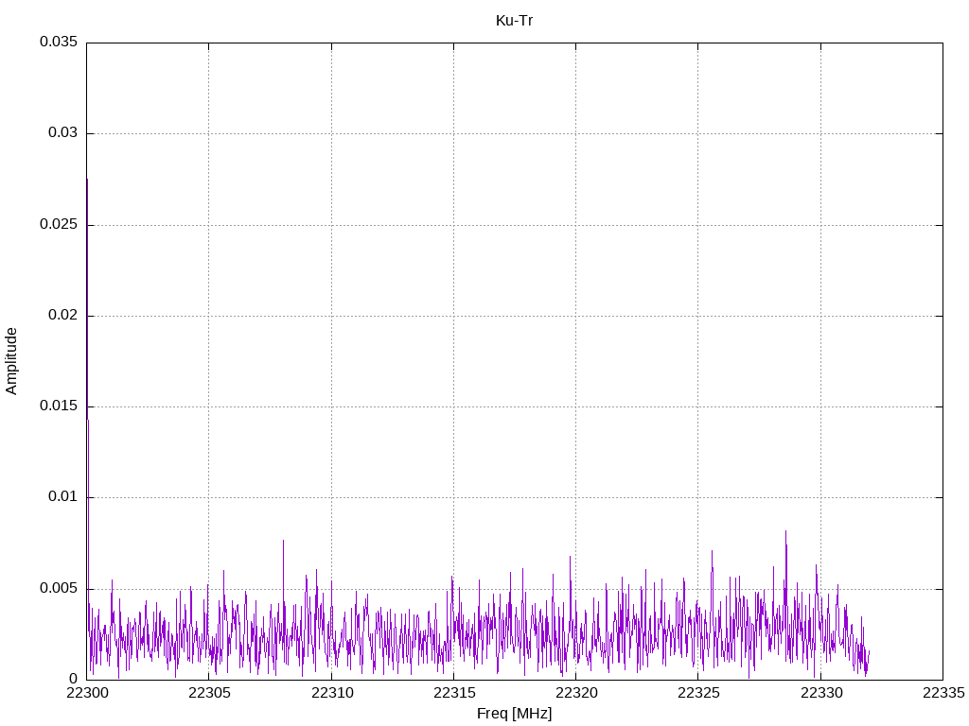Image resolution: width=969 pixels, height=726 pixels.
Task: Click the 22300 x-axis tick label
Action: pos(87,694)
